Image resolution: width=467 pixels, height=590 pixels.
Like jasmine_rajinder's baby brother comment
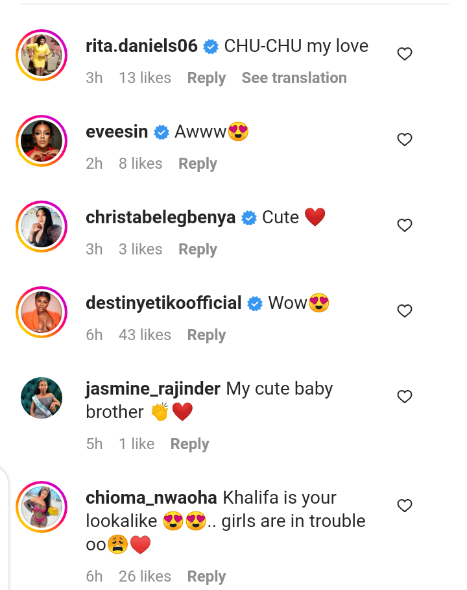tap(405, 397)
